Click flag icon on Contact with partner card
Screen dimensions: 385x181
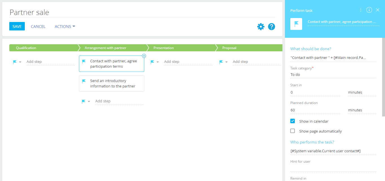[x=84, y=61]
